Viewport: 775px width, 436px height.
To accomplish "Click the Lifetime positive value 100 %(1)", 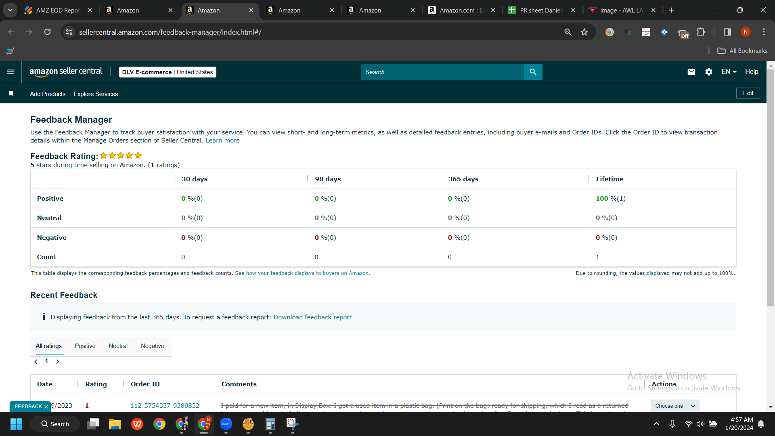I will (x=611, y=199).
